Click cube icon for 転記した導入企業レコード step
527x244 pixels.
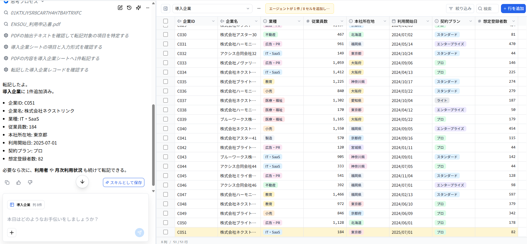pos(6,70)
